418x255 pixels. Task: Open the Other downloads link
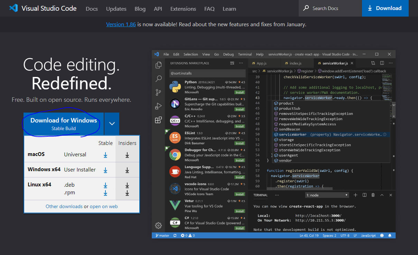pyautogui.click(x=64, y=206)
